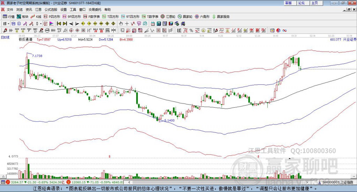This screenshot has width=357, height=192.
Task: Toggle the highlighted chart overlay button beside 日
Action: tap(14, 24)
